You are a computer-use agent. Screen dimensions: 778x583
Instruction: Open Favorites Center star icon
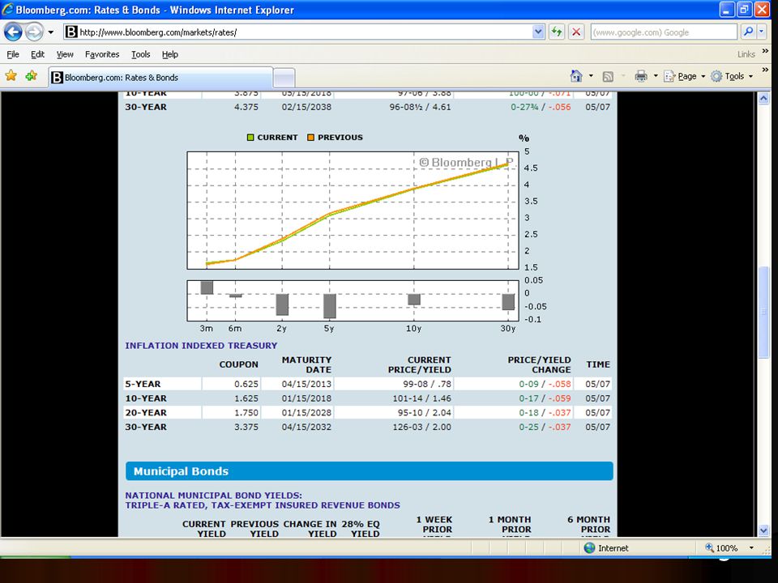coord(11,76)
